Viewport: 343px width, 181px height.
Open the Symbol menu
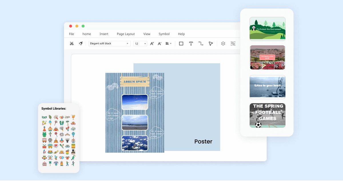coord(164,34)
